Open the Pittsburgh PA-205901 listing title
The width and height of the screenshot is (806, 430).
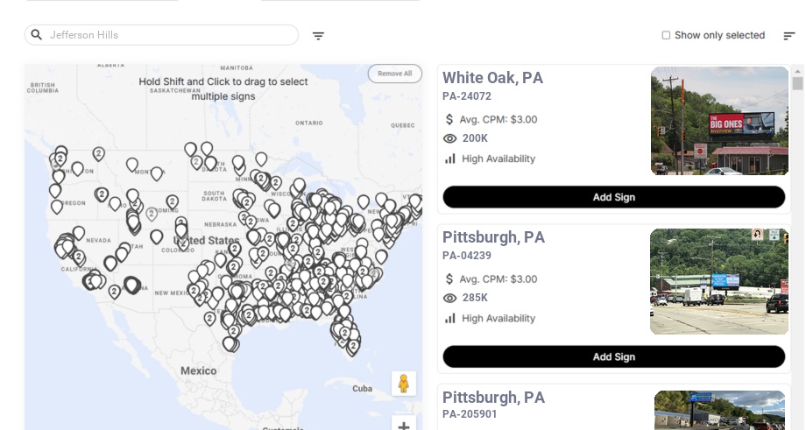pyautogui.click(x=493, y=398)
